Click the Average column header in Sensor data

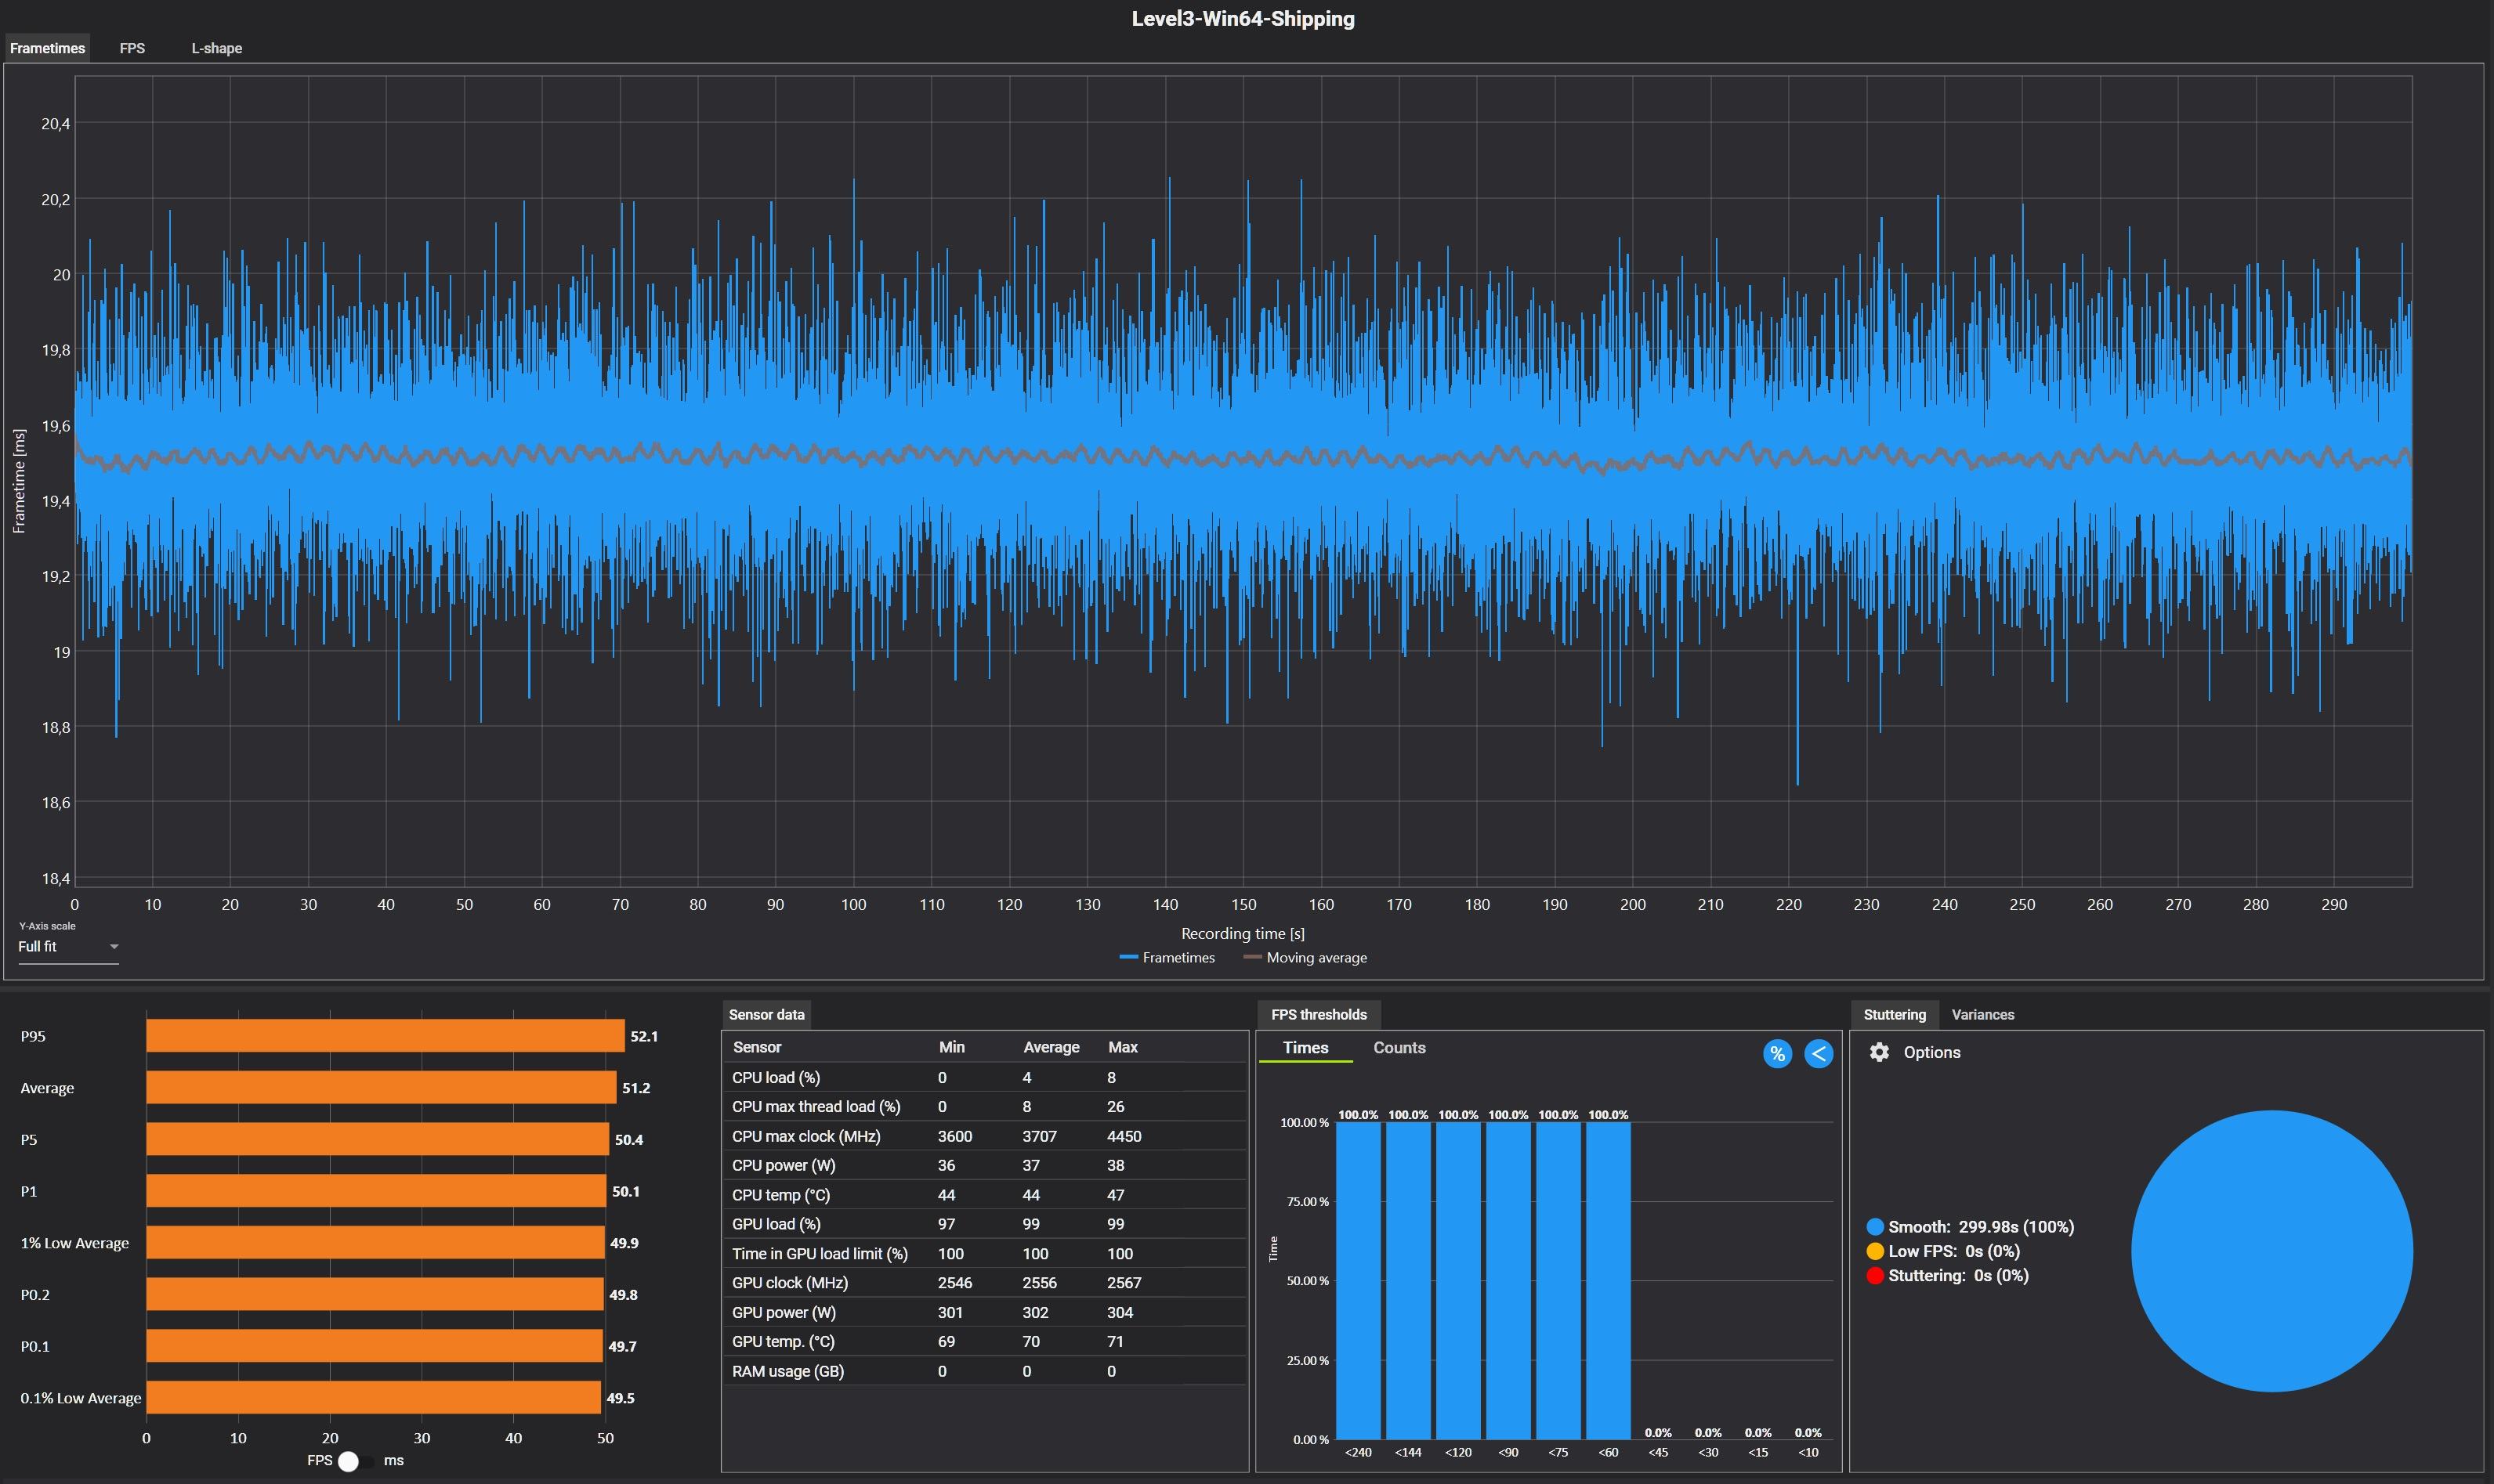click(x=1051, y=1048)
